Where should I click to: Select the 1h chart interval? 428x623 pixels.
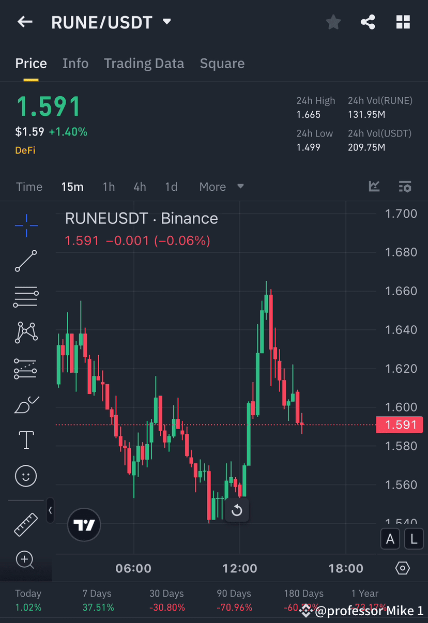109,187
